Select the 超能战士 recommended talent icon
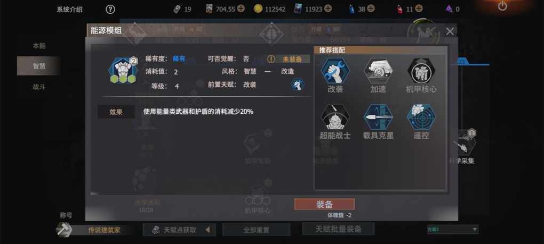The height and width of the screenshot is (244, 544). click(x=335, y=116)
